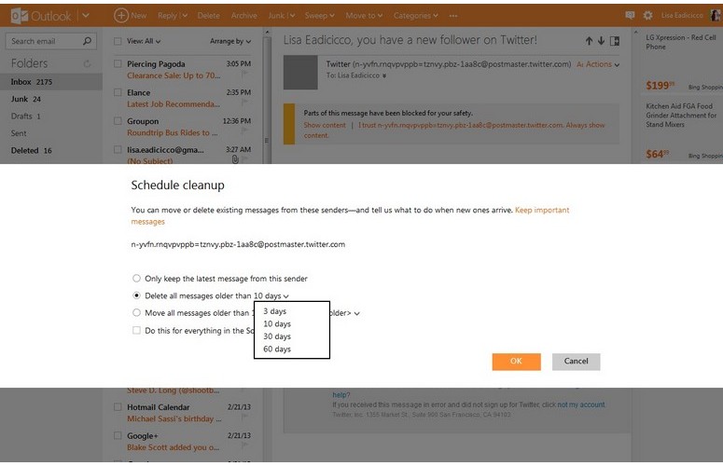723x466 pixels.
Task: Check Do this for everything checkbox
Action: point(136,330)
